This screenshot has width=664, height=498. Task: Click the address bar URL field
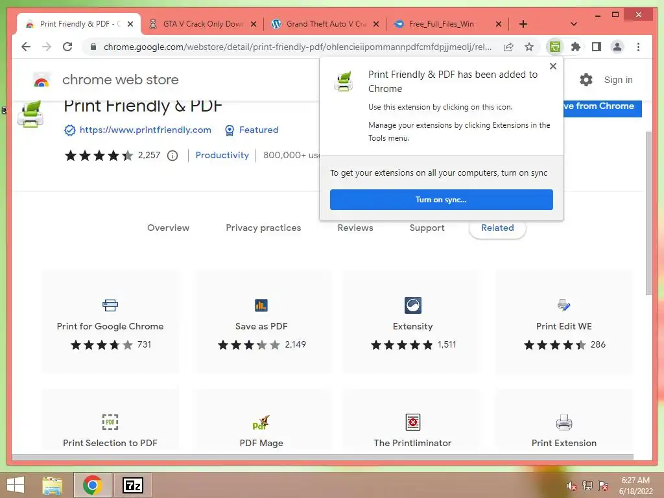pos(297,47)
